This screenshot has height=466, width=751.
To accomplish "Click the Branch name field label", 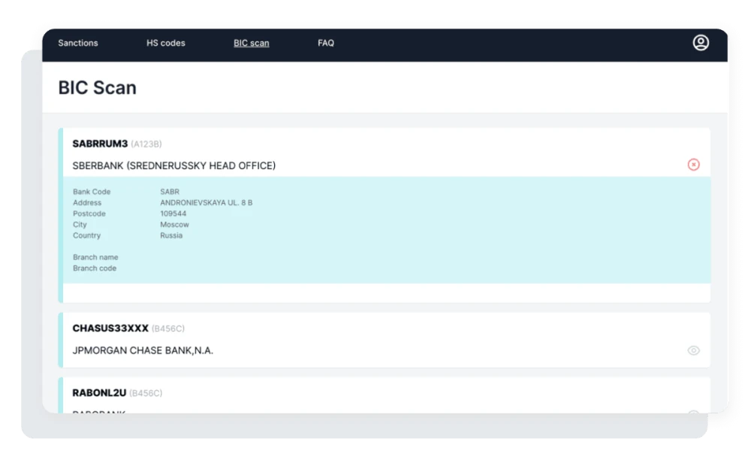I will click(95, 257).
